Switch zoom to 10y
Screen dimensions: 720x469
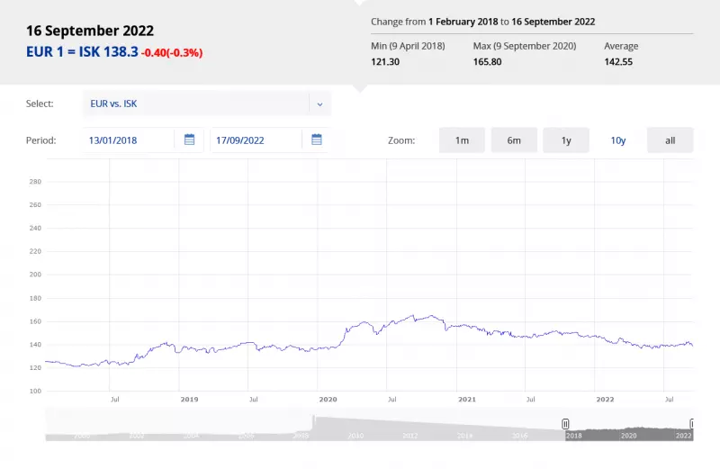point(618,140)
